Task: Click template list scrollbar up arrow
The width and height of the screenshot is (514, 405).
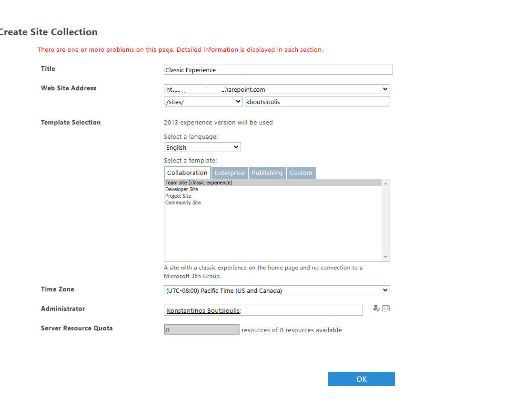Action: (x=385, y=183)
